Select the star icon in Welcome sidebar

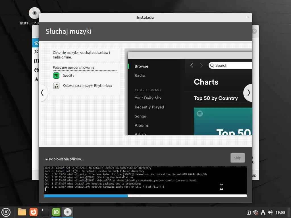[36, 79]
